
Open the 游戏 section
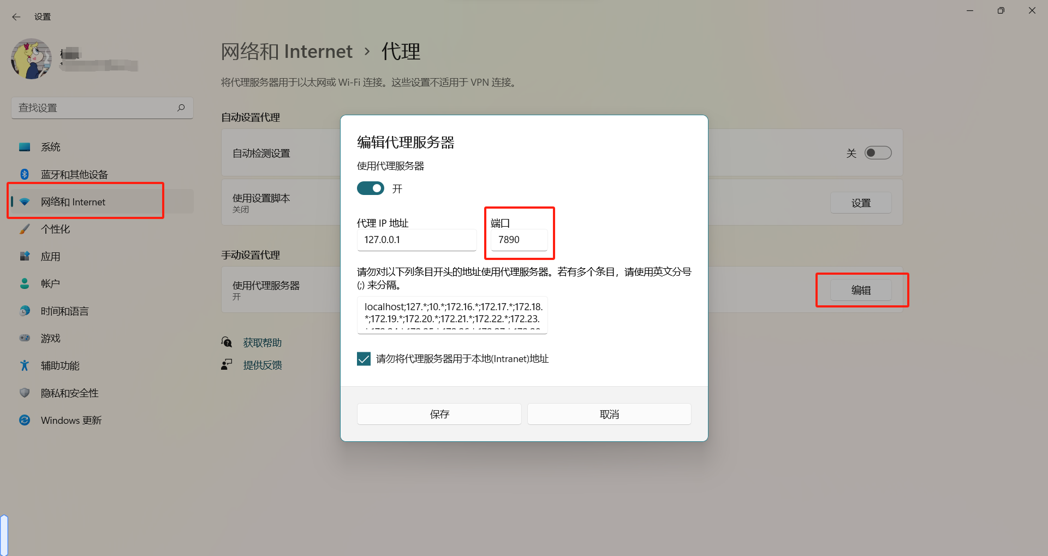[50, 338]
